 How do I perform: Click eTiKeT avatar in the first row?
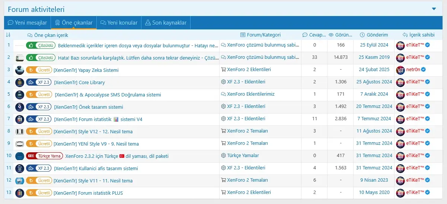(400, 45)
